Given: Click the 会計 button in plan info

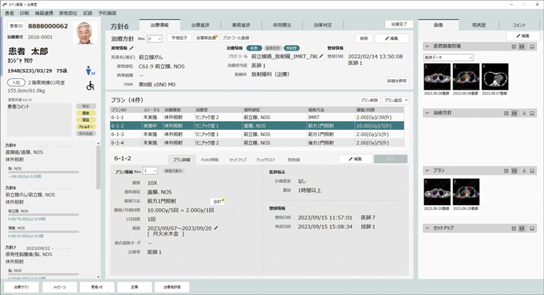Looking at the screenshot, I should (217, 202).
